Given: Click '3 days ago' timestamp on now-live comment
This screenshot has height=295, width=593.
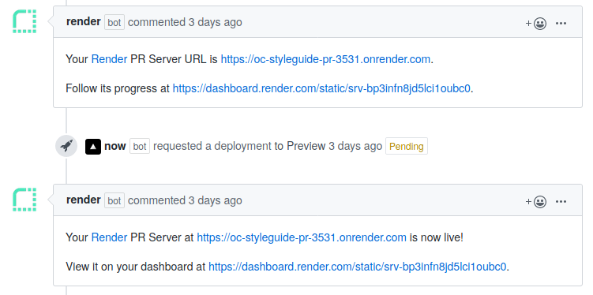Looking at the screenshot, I should click(x=216, y=200).
